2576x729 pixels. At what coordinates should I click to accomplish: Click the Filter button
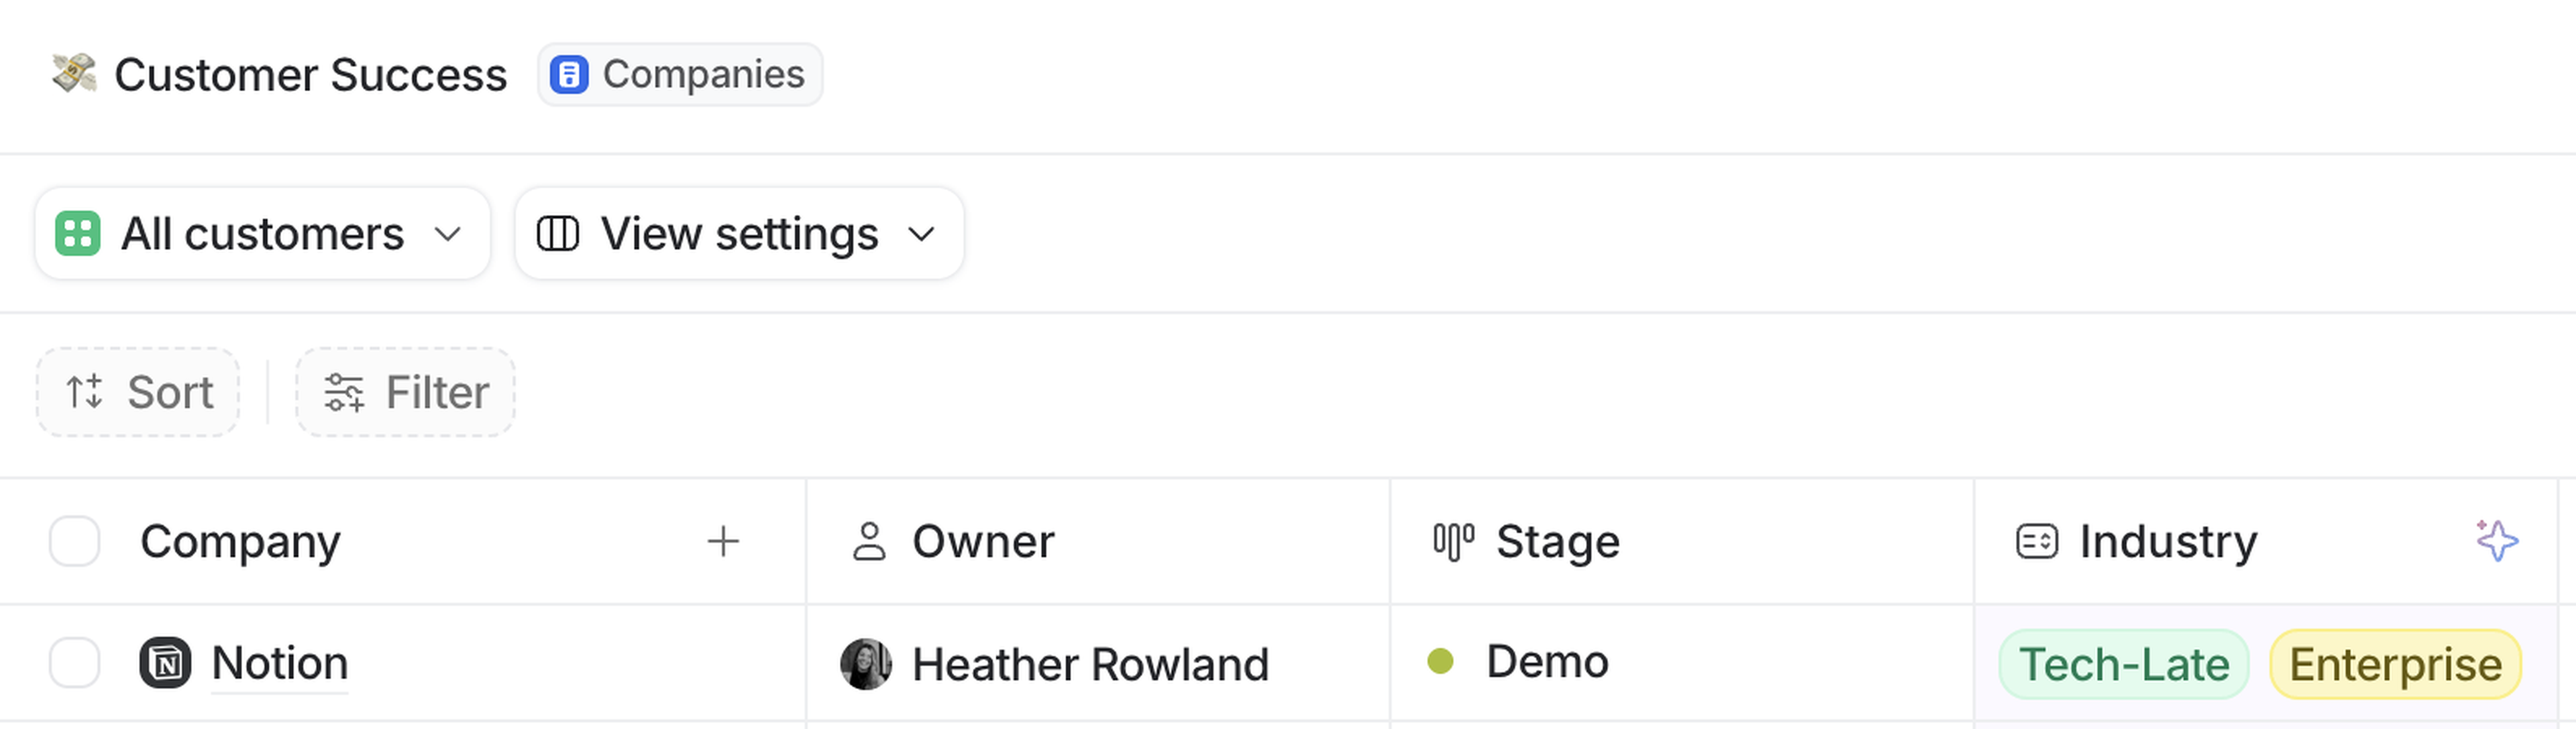(x=405, y=393)
